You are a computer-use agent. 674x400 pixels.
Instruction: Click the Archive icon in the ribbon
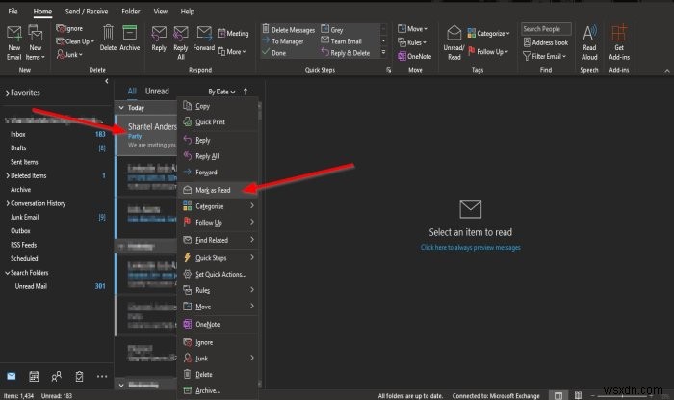129,37
